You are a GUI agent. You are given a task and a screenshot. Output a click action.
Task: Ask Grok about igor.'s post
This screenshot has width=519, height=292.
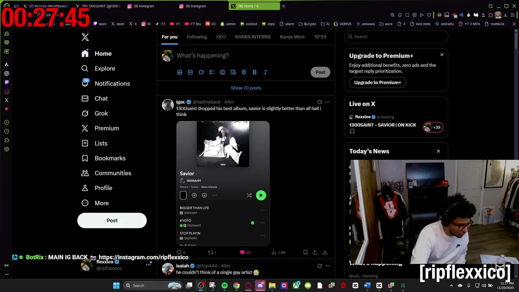[x=320, y=102]
